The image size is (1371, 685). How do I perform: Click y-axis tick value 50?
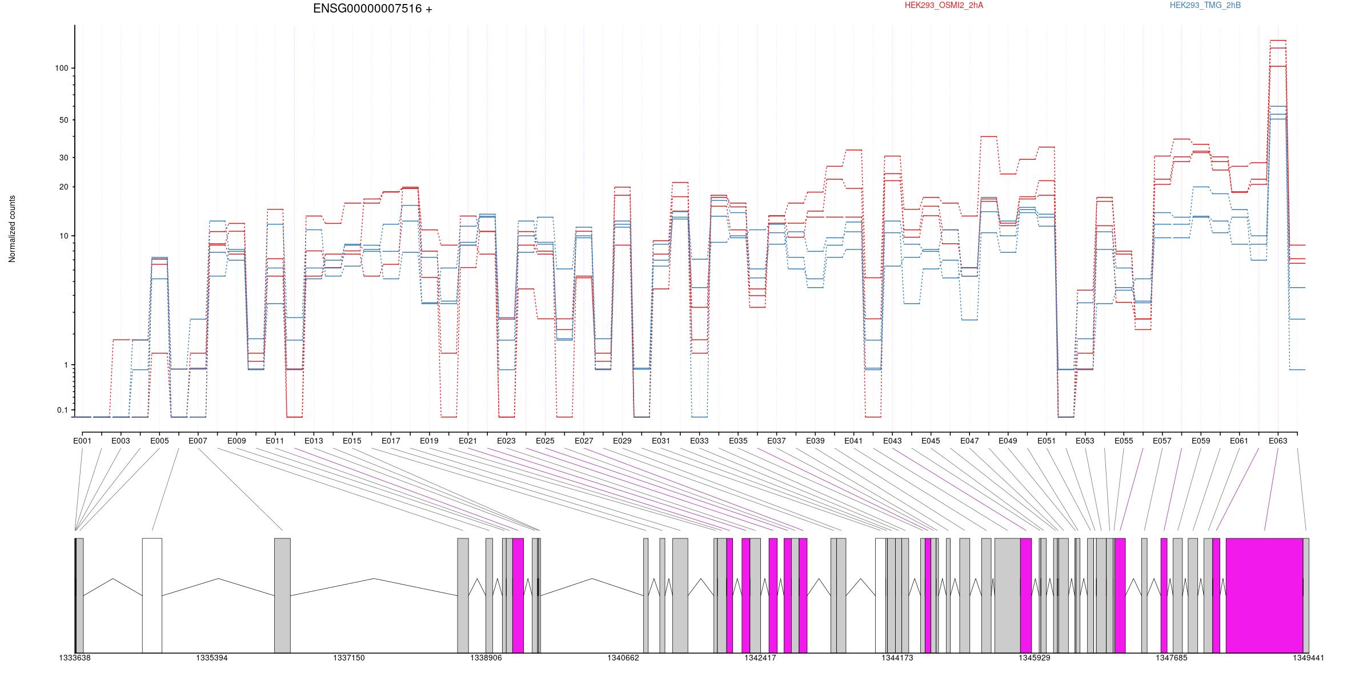coord(63,120)
